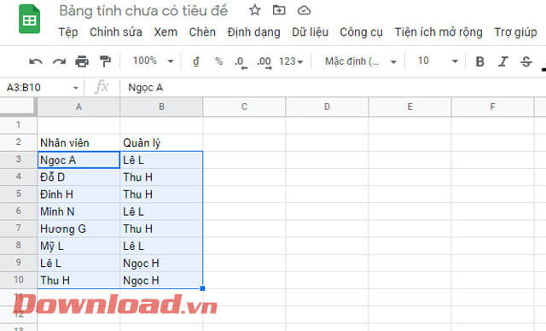The height and width of the screenshot is (331, 546).
Task: Open the Xem menu
Action: pyautogui.click(x=166, y=32)
